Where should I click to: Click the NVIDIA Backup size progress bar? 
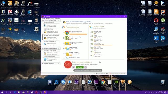[103, 45]
